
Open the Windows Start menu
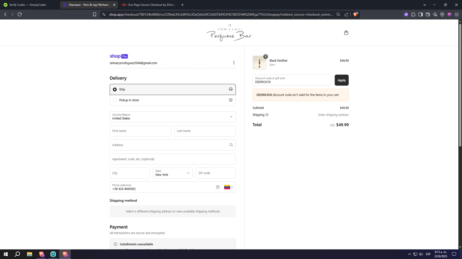coord(6,254)
